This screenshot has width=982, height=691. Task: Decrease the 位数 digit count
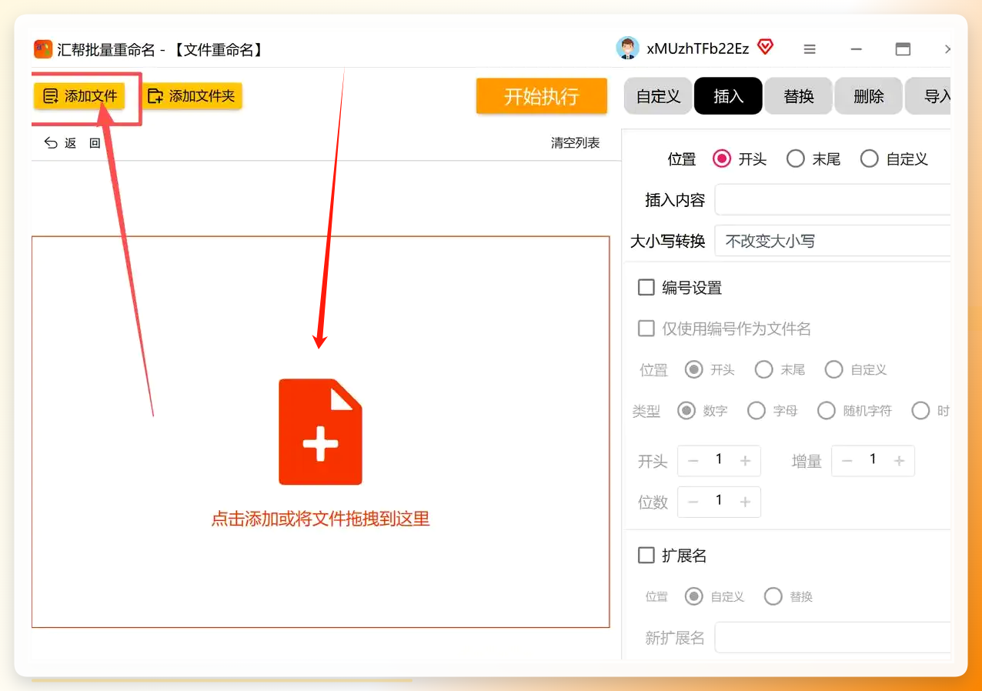693,502
